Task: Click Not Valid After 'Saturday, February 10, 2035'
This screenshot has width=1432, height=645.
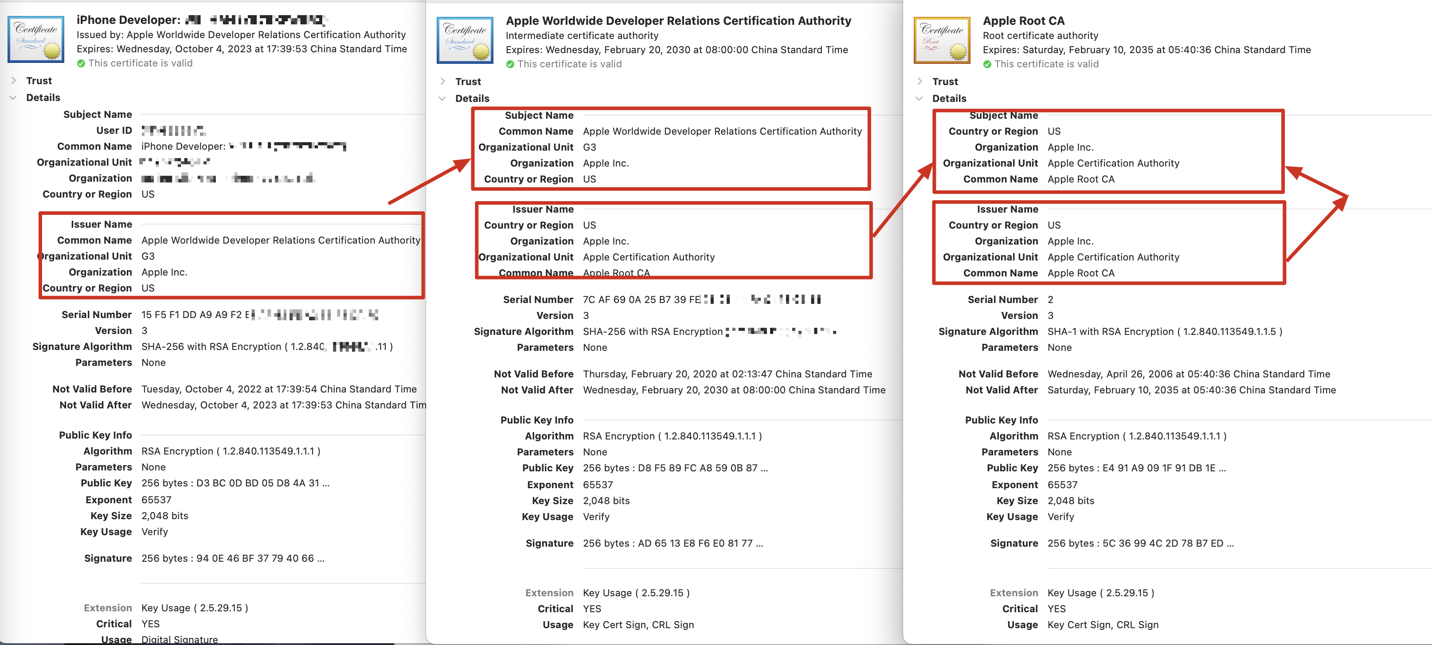Action: pyautogui.click(x=1191, y=390)
